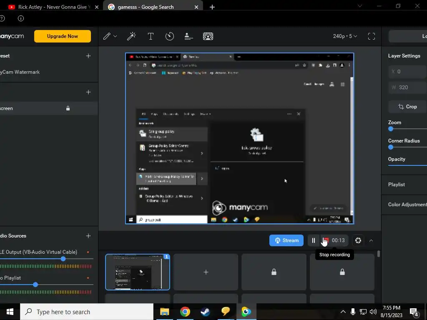Enter fullscreen preview mode
The height and width of the screenshot is (320, 427).
click(372, 36)
